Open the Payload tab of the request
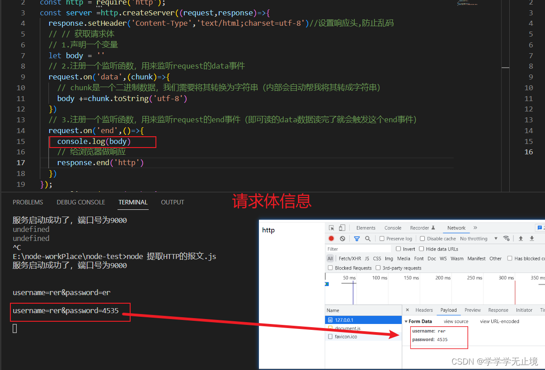 [x=448, y=310]
